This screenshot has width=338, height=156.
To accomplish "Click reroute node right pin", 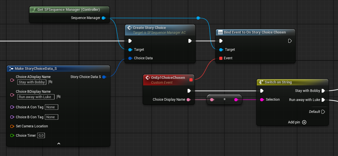I will tap(236, 100).
